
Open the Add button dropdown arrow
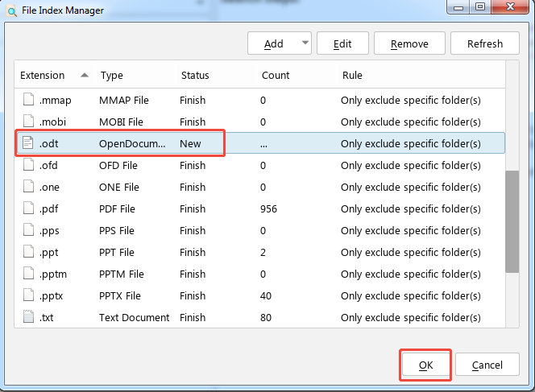(304, 43)
